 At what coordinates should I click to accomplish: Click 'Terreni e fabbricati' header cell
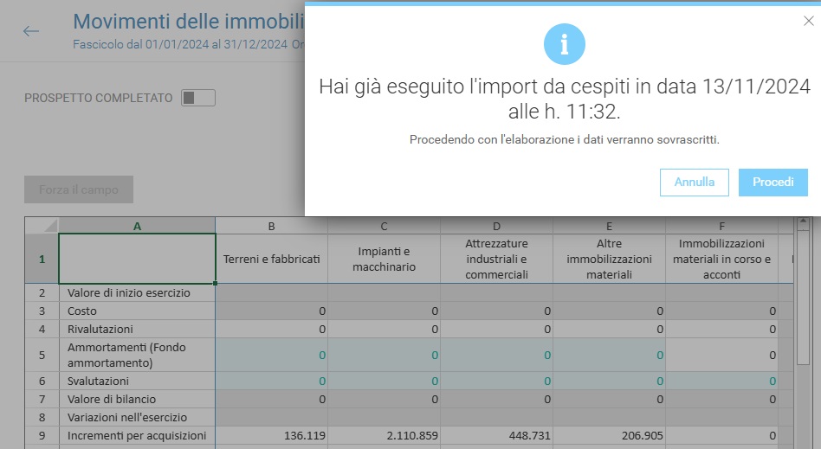[x=271, y=259]
